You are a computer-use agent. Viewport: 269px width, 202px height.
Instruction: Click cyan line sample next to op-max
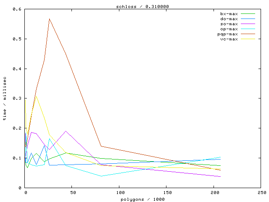pyautogui.click(x=248, y=29)
